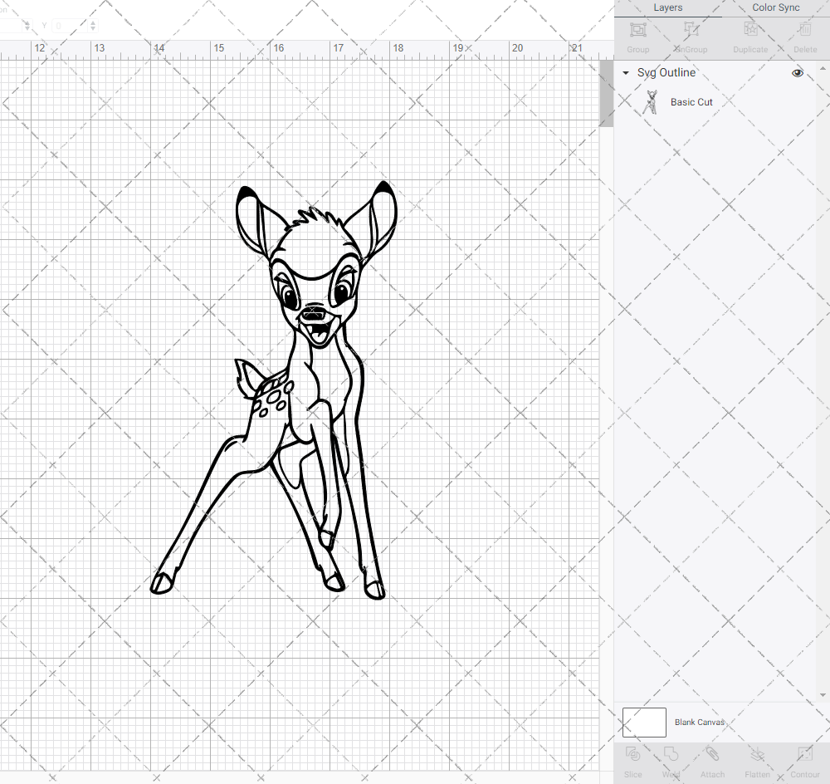Viewport: 830px width, 784px height.
Task: Switch to the Layers tab
Action: (667, 8)
